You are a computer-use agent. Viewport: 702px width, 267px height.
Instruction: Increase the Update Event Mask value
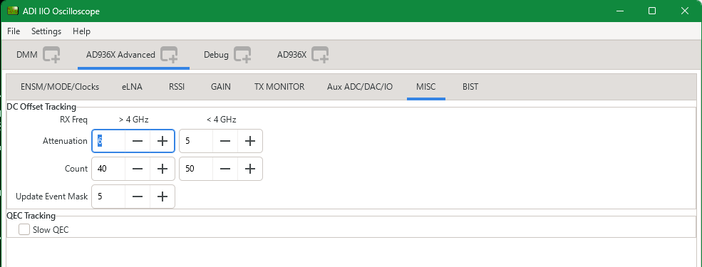[162, 197]
